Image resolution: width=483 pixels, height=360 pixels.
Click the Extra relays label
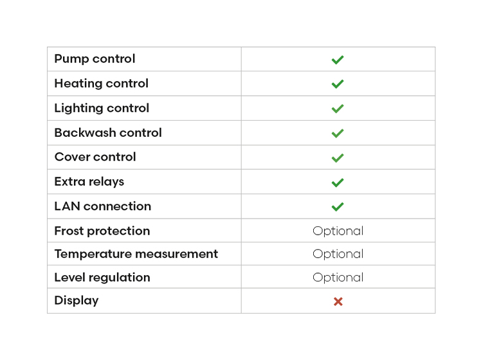89,182
